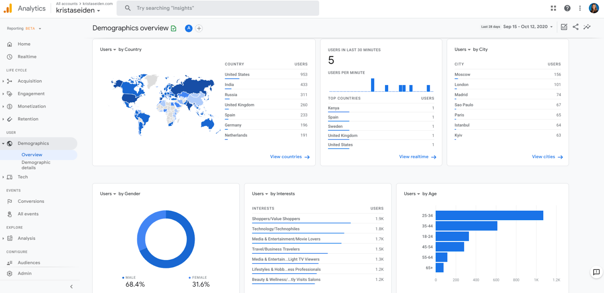
Task: Click the Retention sidebar icon
Action: [10, 119]
